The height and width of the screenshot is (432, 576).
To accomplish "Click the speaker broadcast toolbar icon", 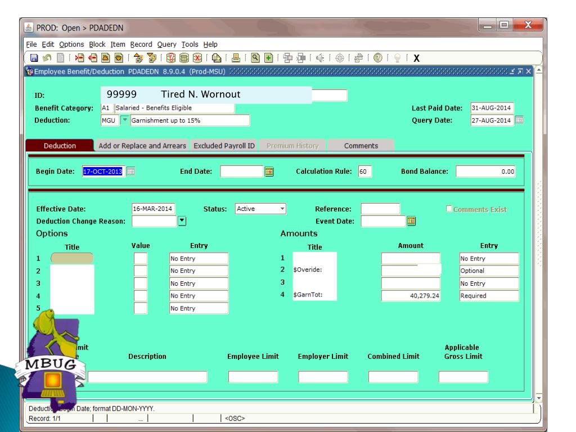I will coord(320,58).
